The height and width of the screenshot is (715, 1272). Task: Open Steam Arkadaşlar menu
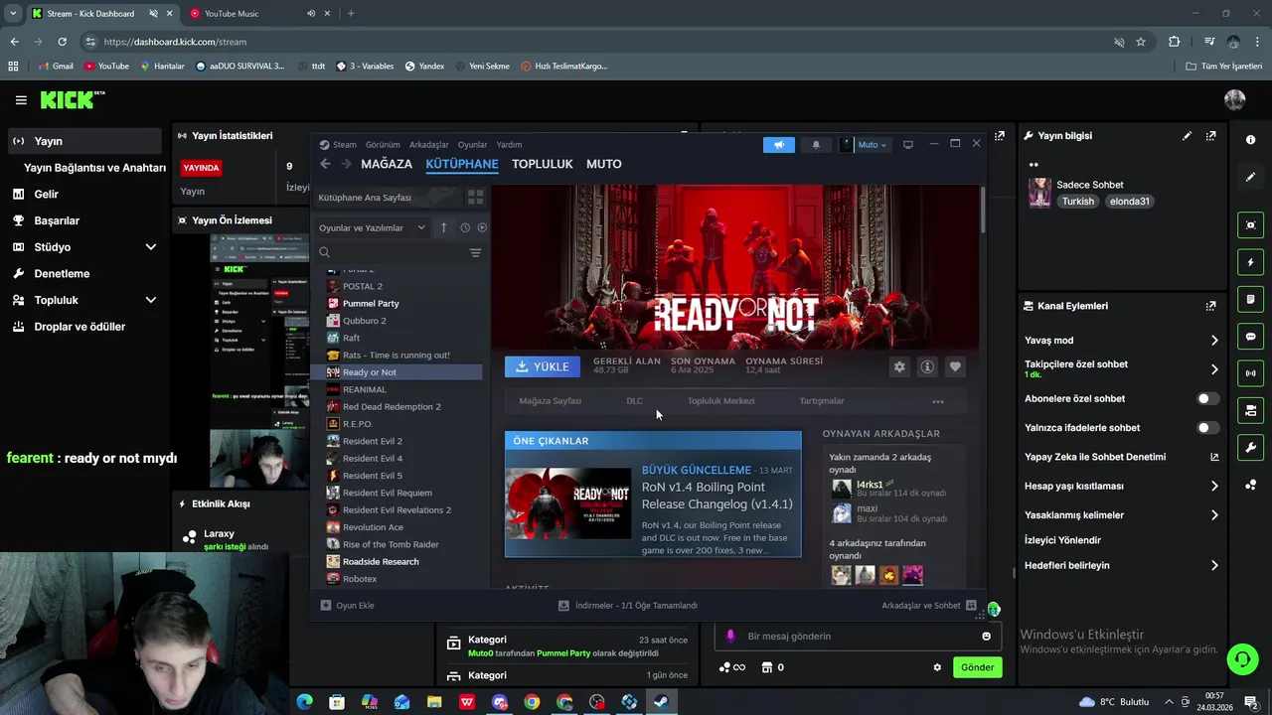pos(429,145)
